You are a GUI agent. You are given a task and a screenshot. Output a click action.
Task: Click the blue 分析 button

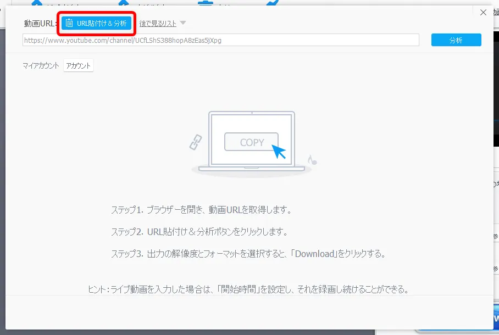pos(456,40)
